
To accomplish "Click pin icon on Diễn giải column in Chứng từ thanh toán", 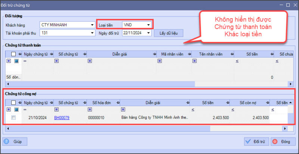I will pyautogui.click(x=153, y=54).
